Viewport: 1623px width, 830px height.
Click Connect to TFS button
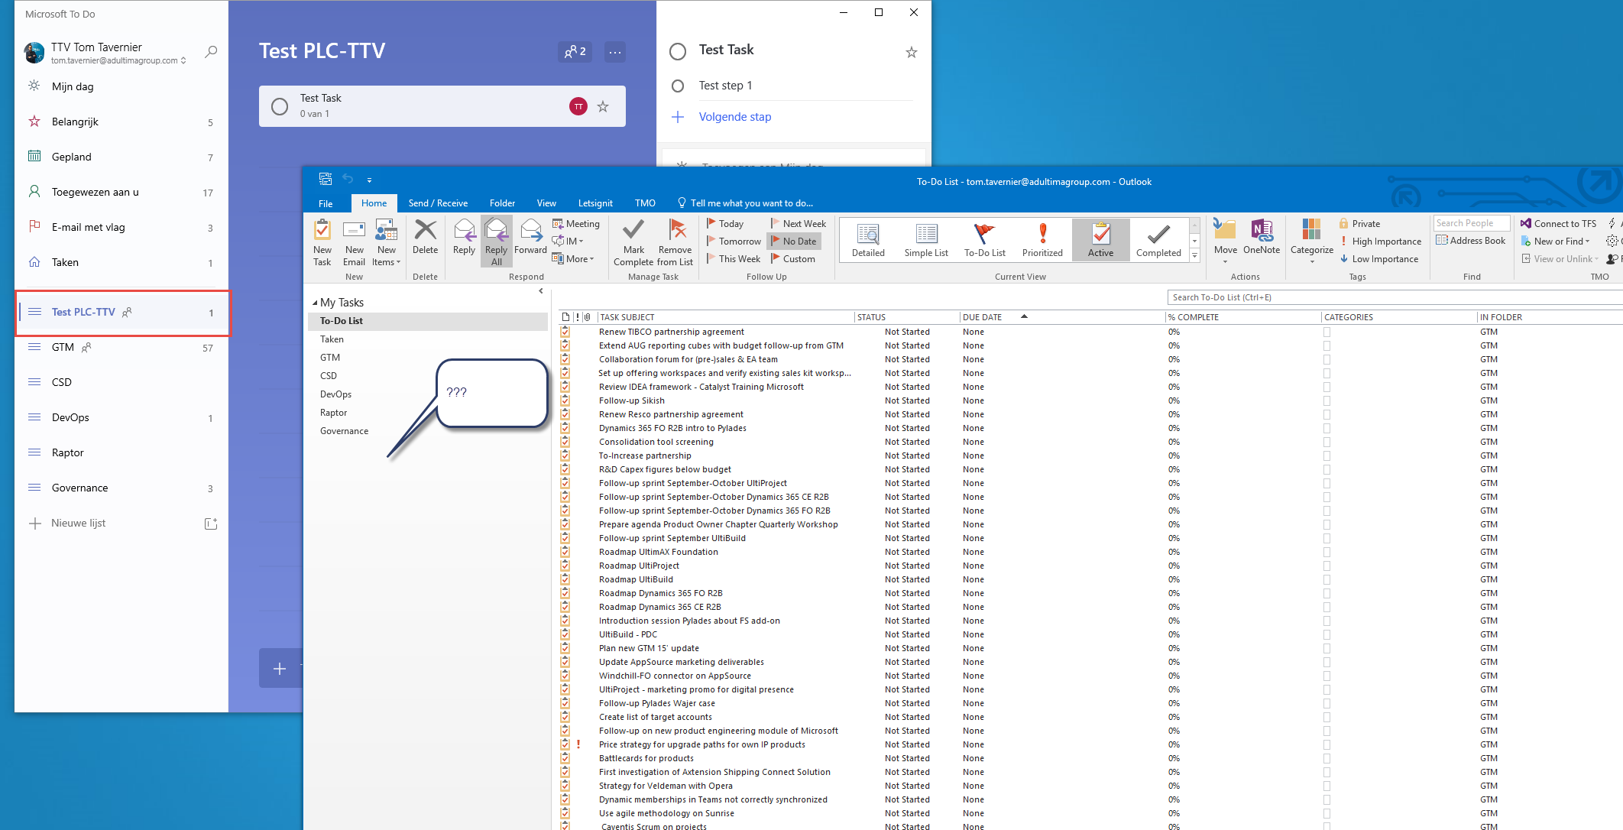[1558, 224]
